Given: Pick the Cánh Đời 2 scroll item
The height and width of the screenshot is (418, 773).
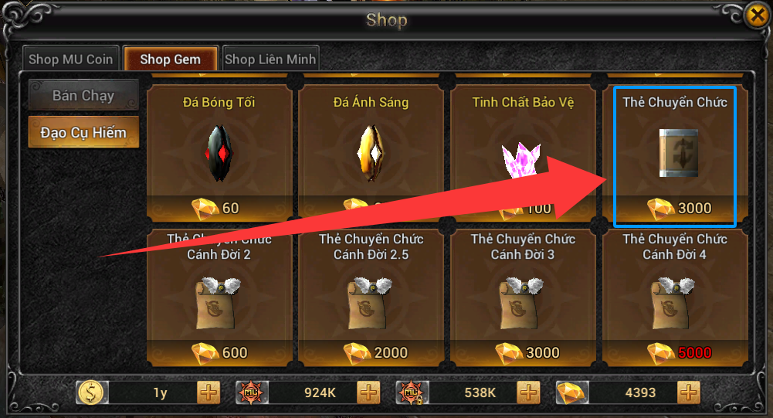Looking at the screenshot, I should pos(218,303).
